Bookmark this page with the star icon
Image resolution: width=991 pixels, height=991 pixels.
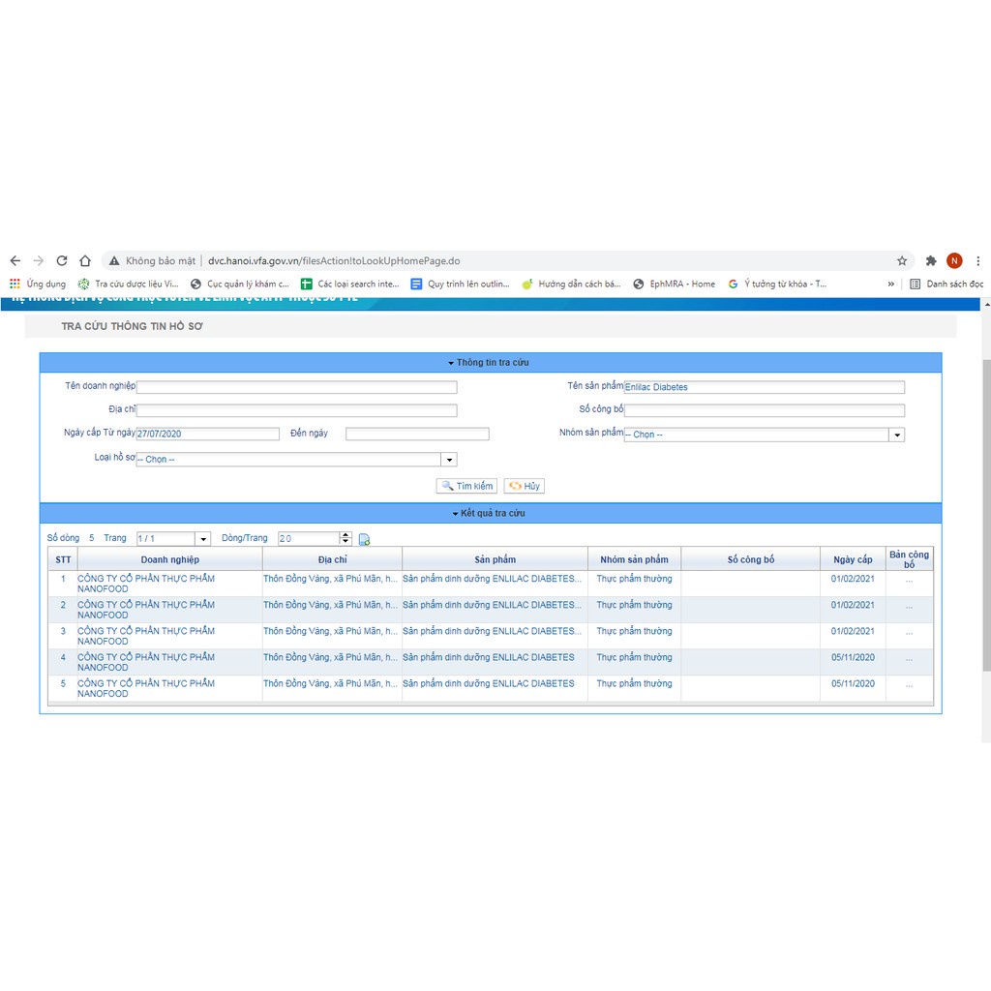coord(902,260)
